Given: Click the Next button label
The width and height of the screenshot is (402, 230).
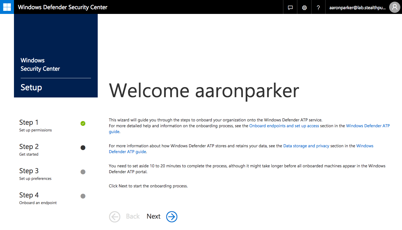Looking at the screenshot, I should [154, 216].
